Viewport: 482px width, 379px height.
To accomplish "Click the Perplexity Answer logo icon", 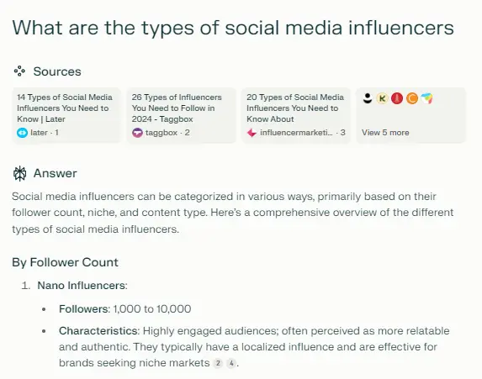I will click(19, 173).
